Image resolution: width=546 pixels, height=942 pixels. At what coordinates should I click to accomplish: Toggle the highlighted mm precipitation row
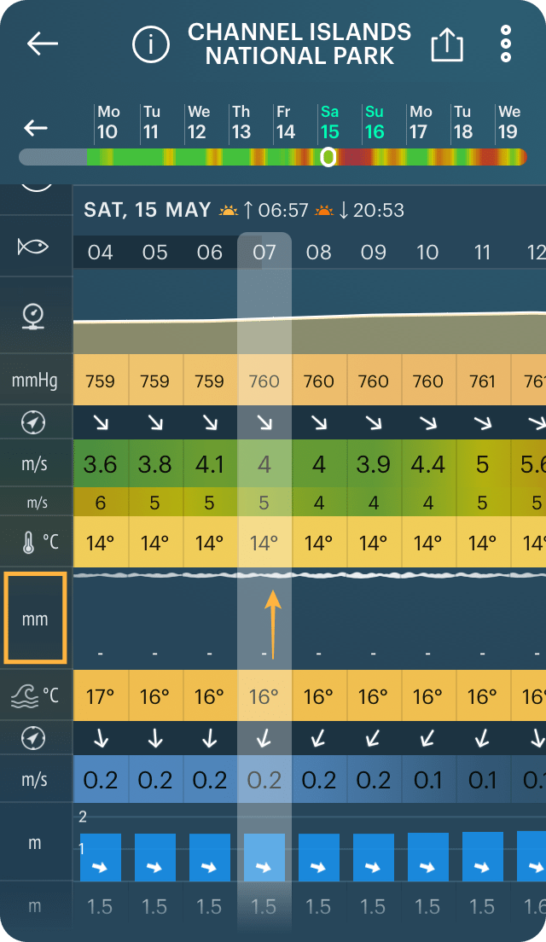point(35,619)
